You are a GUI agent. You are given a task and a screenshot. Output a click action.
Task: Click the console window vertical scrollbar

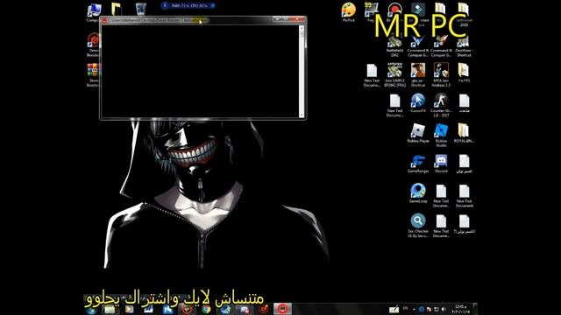coord(302,71)
